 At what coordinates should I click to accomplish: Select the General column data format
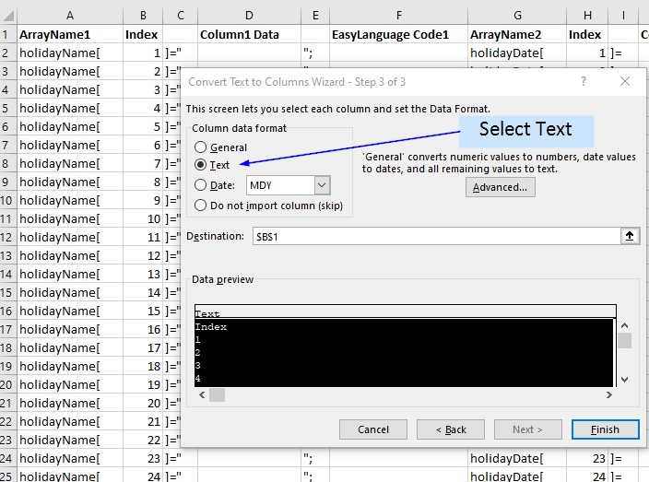(x=201, y=147)
